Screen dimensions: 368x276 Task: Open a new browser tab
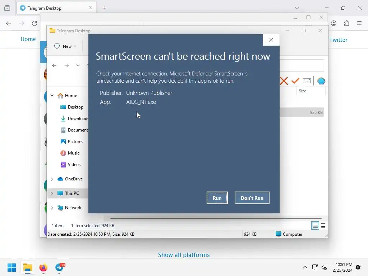click(x=104, y=8)
